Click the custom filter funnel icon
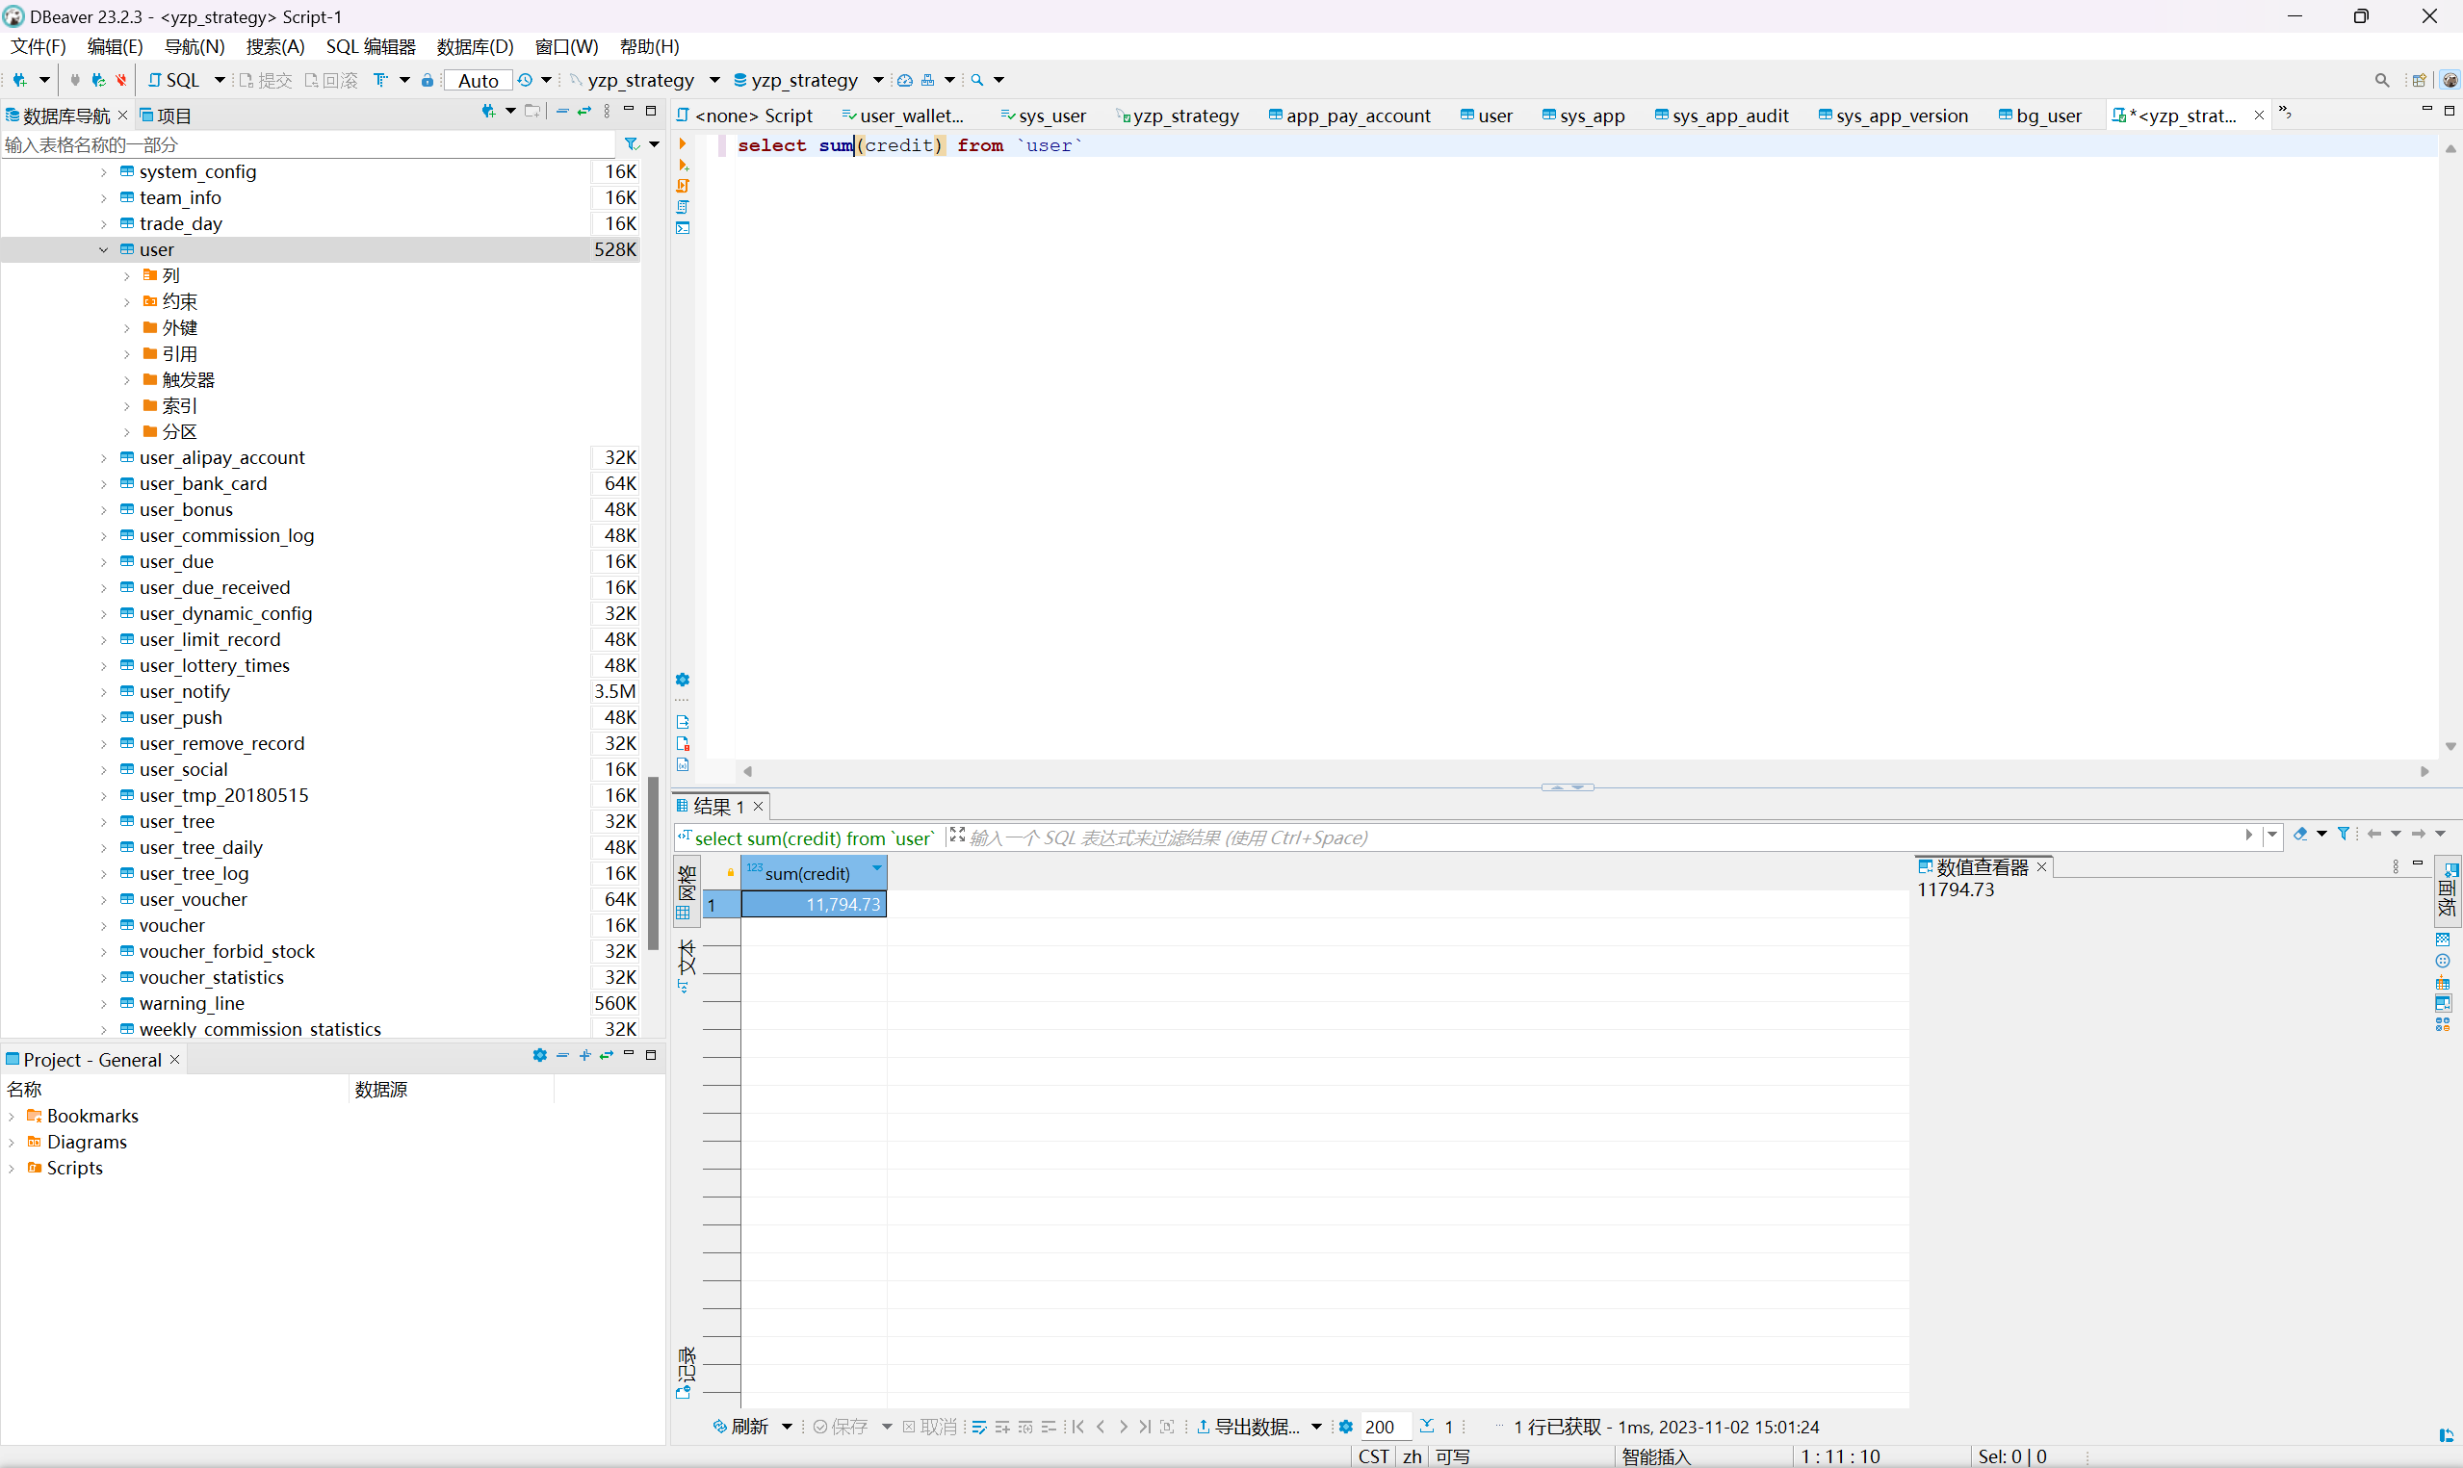Image resolution: width=2463 pixels, height=1468 pixels. click(2344, 835)
